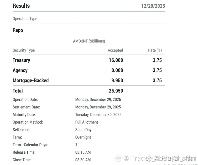This screenshot has width=198, height=165.
Task: Click the Repo operation type value
Action: pyautogui.click(x=18, y=30)
